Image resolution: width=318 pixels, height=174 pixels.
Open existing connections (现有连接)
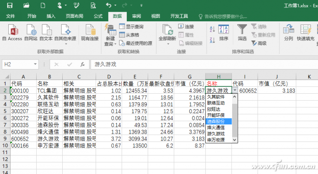90,32
